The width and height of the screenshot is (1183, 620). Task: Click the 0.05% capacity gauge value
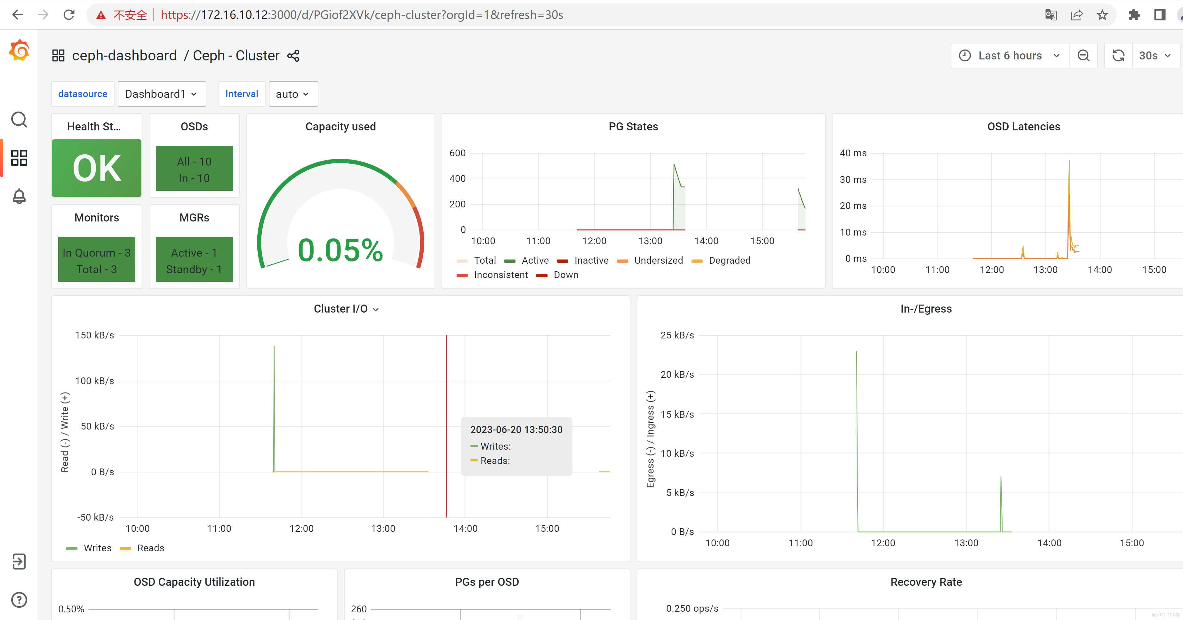tap(340, 250)
